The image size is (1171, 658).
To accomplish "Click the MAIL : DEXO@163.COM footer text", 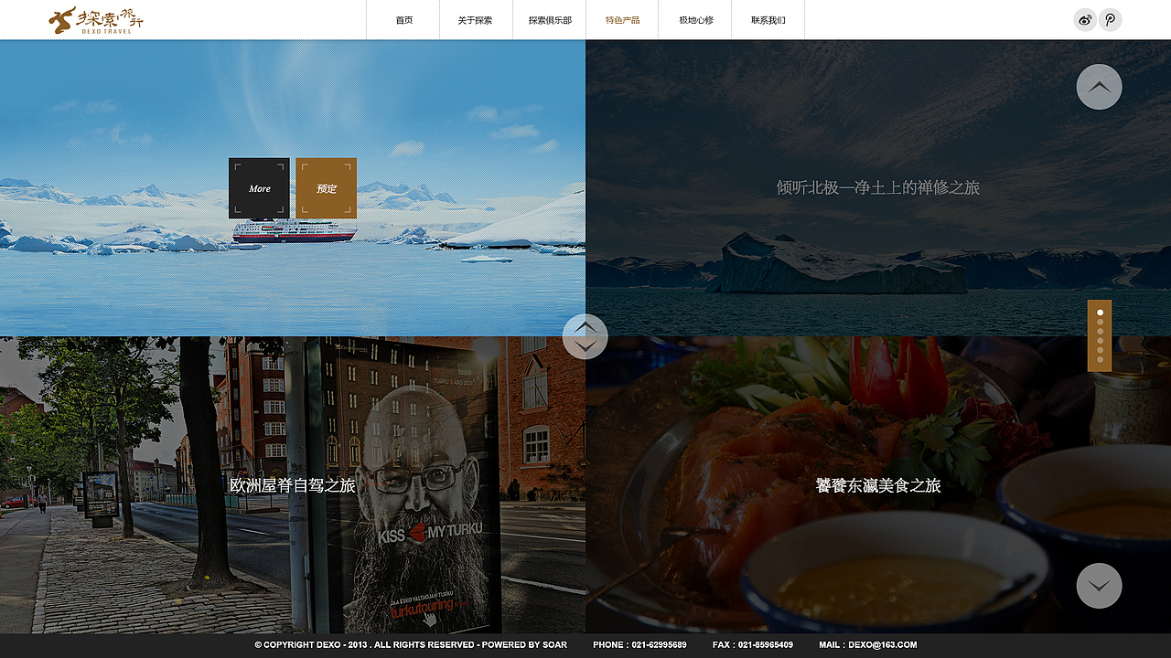I will click(867, 645).
